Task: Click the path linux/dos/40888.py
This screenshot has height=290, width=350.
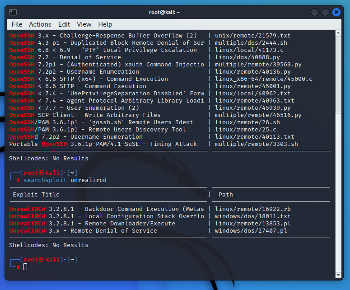Action: 247,57
